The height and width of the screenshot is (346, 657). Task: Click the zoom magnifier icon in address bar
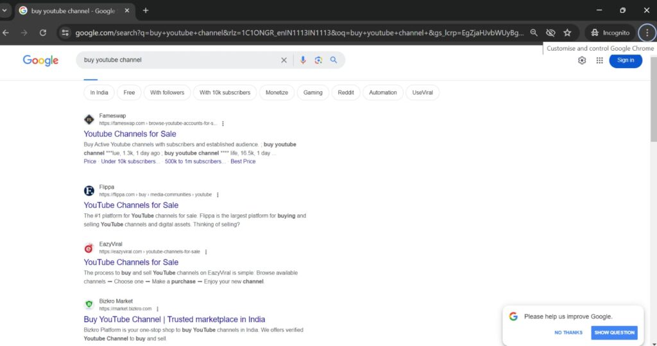533,33
